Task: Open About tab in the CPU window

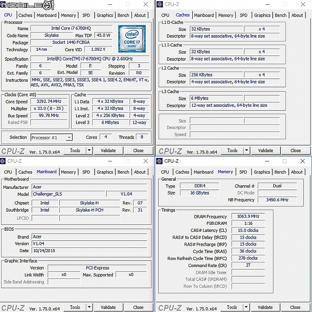Action: (x=140, y=15)
